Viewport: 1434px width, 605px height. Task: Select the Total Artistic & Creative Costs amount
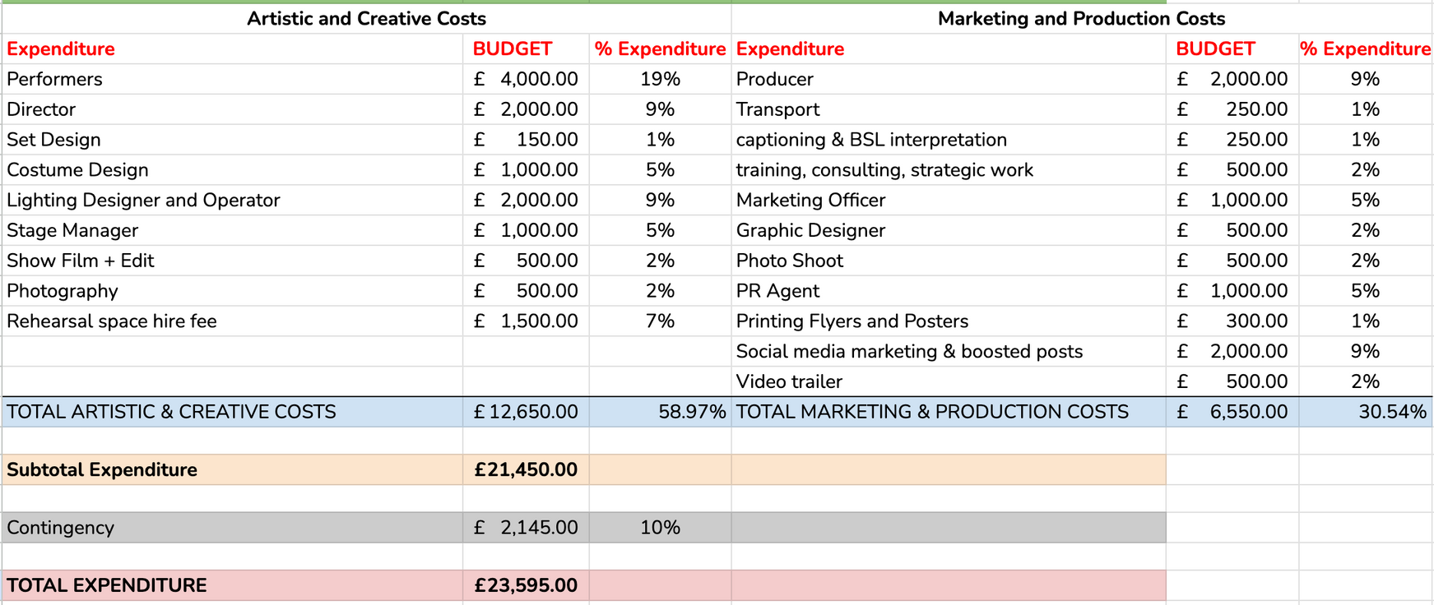pos(526,412)
